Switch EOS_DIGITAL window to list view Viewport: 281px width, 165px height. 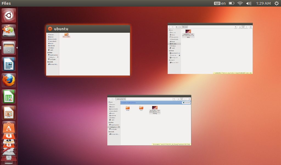(179, 99)
